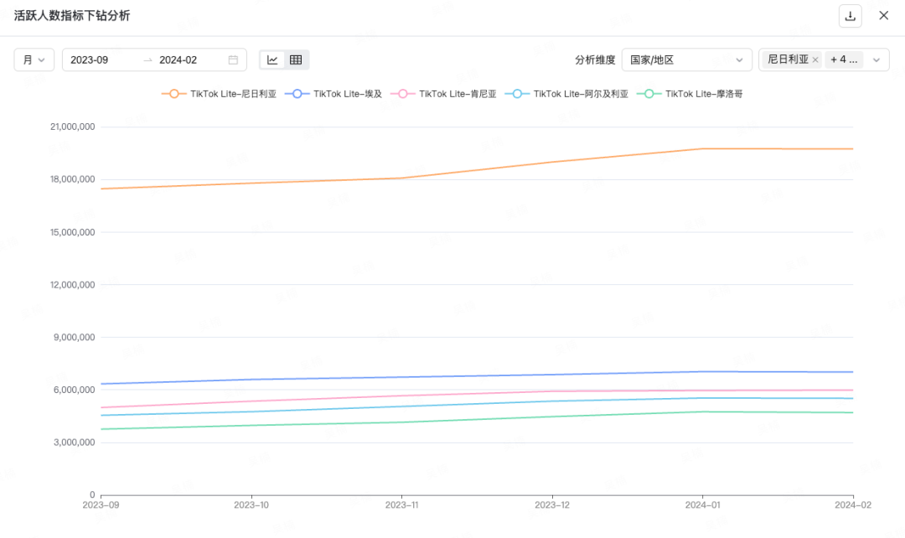
Task: Click the calendar icon in the date range
Action: [233, 59]
